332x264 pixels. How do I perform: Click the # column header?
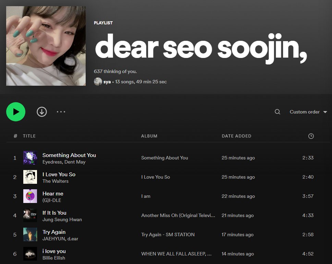(15, 136)
